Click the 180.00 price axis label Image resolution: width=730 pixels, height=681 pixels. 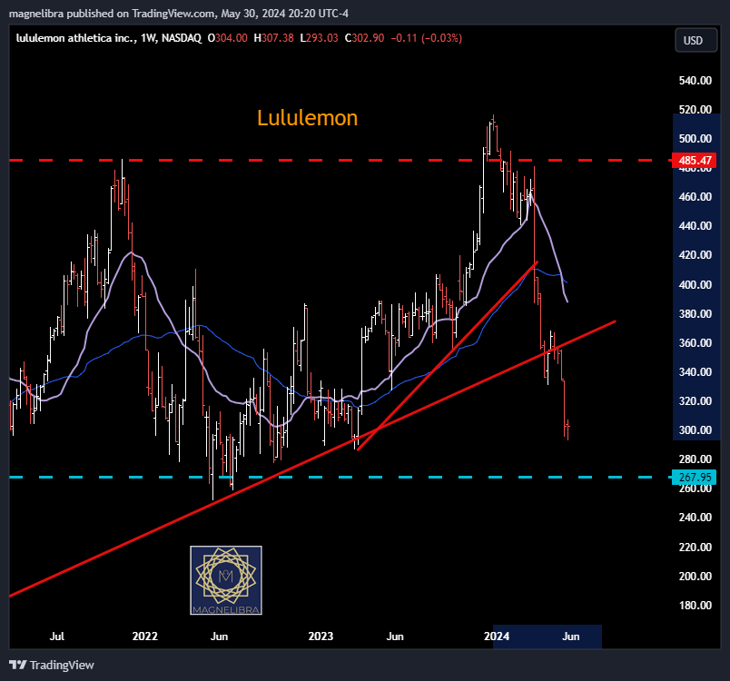point(695,606)
